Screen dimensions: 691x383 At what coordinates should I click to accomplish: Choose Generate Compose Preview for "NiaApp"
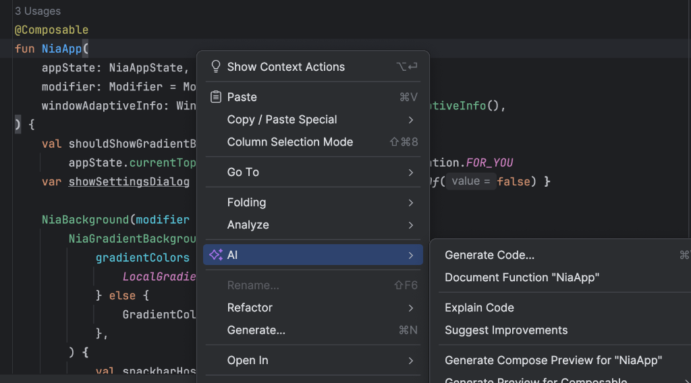[553, 360]
